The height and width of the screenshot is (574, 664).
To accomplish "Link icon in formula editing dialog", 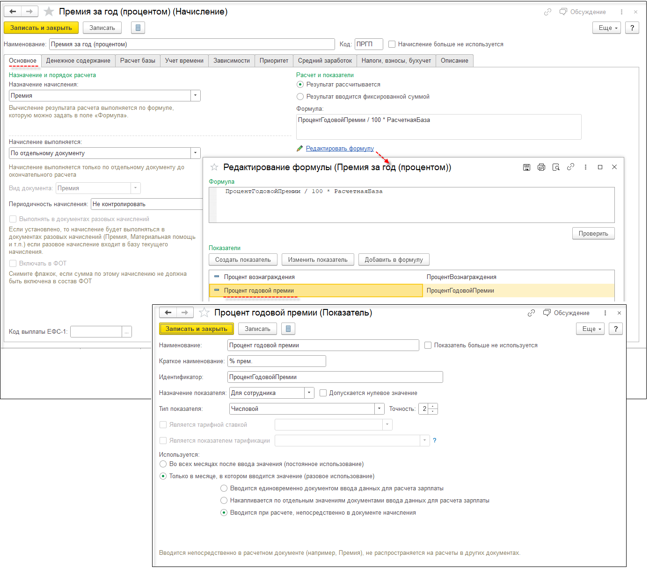I will click(570, 167).
